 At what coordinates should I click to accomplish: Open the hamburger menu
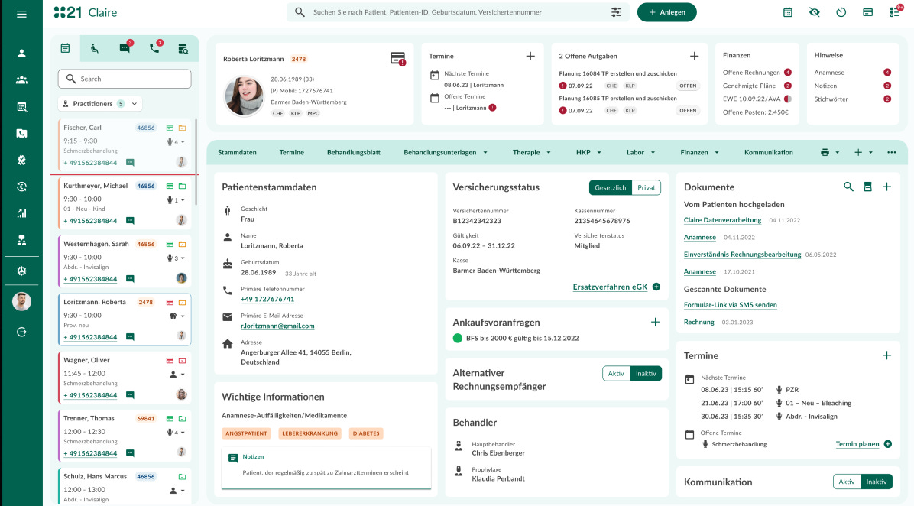(x=21, y=14)
